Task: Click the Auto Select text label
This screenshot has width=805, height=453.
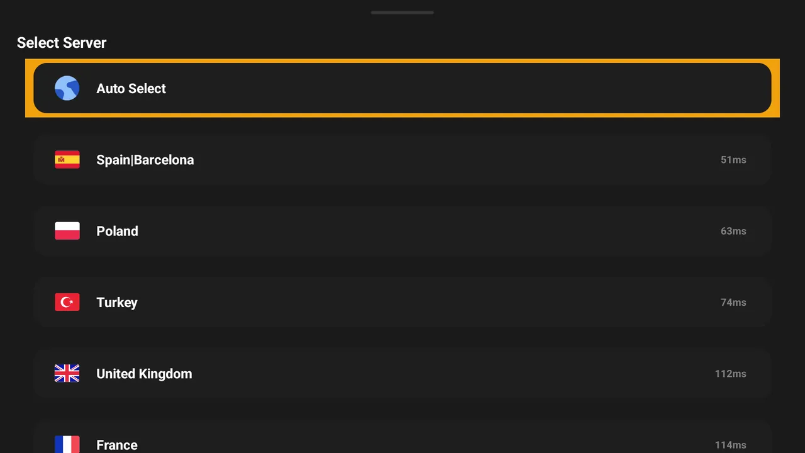Action: tap(131, 89)
